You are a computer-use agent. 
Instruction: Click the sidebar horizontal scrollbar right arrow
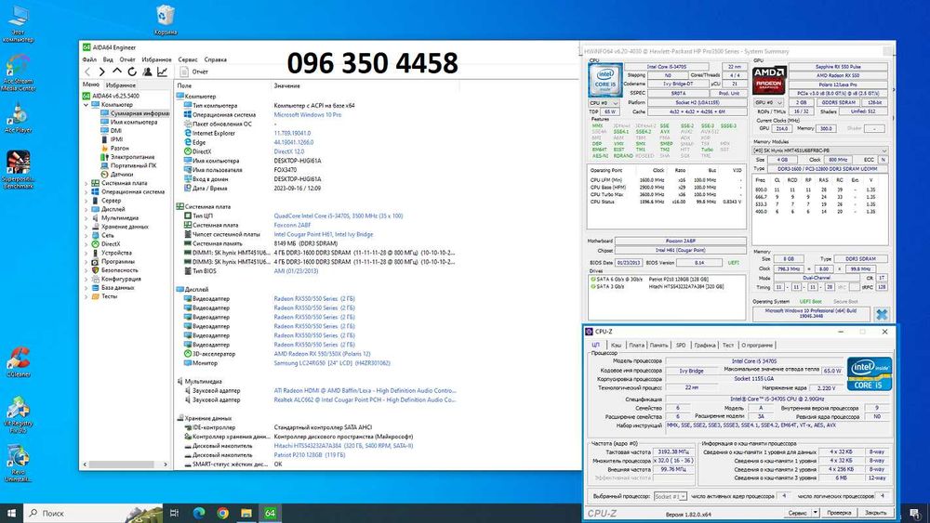(x=166, y=464)
